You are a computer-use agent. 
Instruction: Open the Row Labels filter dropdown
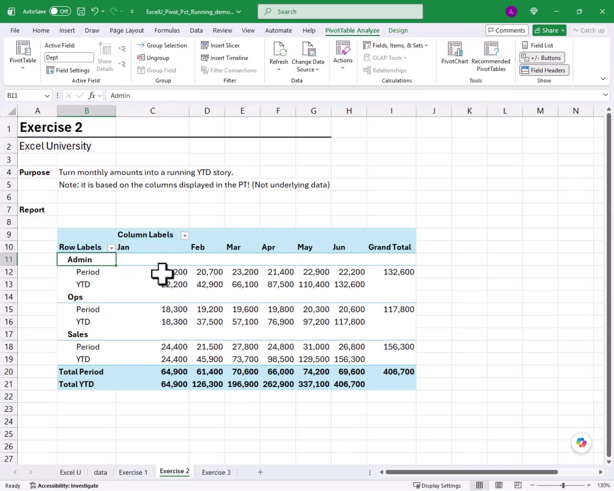pos(111,248)
